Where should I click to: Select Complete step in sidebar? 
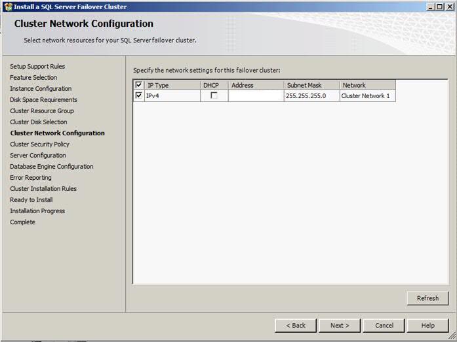click(x=22, y=222)
